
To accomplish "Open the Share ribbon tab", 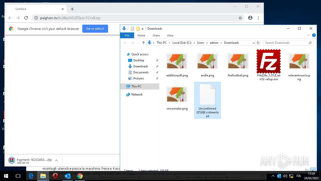I will pyautogui.click(x=156, y=35).
